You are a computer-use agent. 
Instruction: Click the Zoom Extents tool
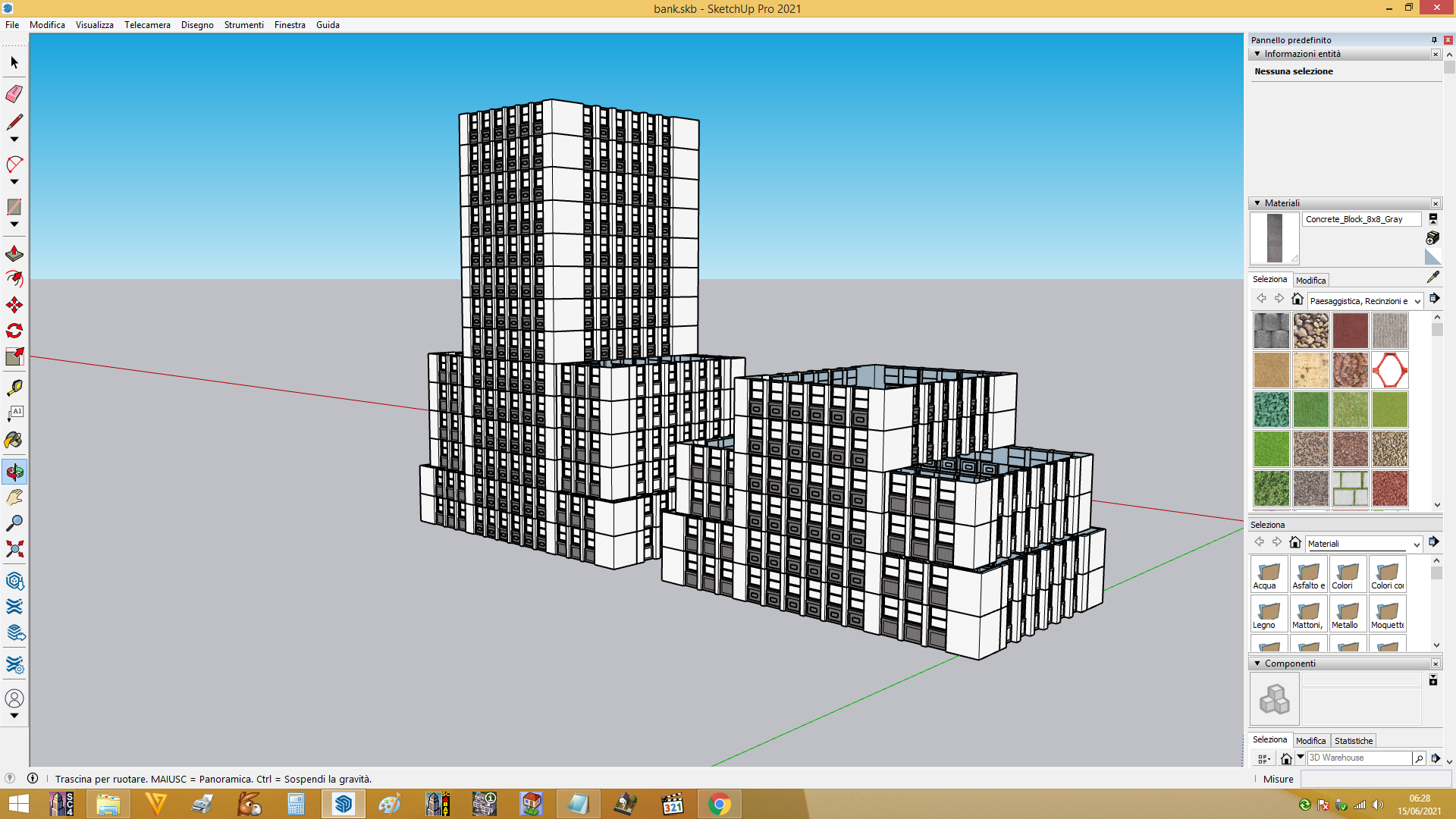point(14,549)
